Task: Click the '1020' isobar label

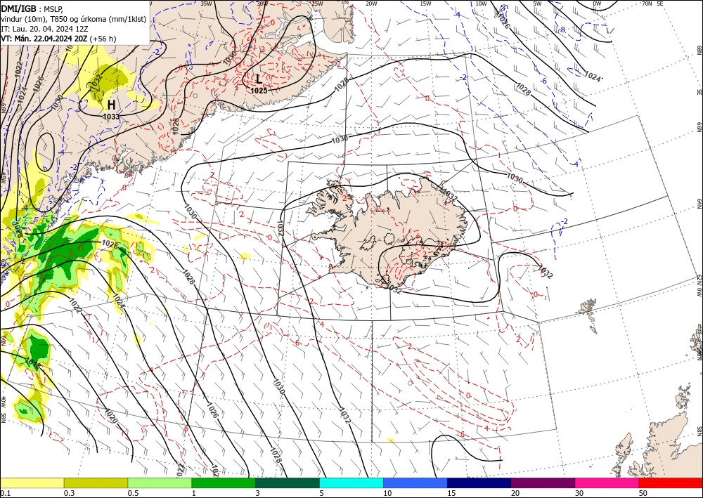Action: [111, 416]
